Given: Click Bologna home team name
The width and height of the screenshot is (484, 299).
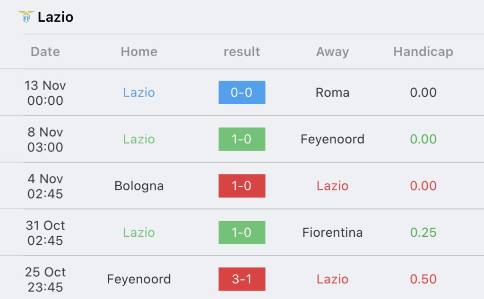Looking at the screenshot, I should tap(139, 186).
